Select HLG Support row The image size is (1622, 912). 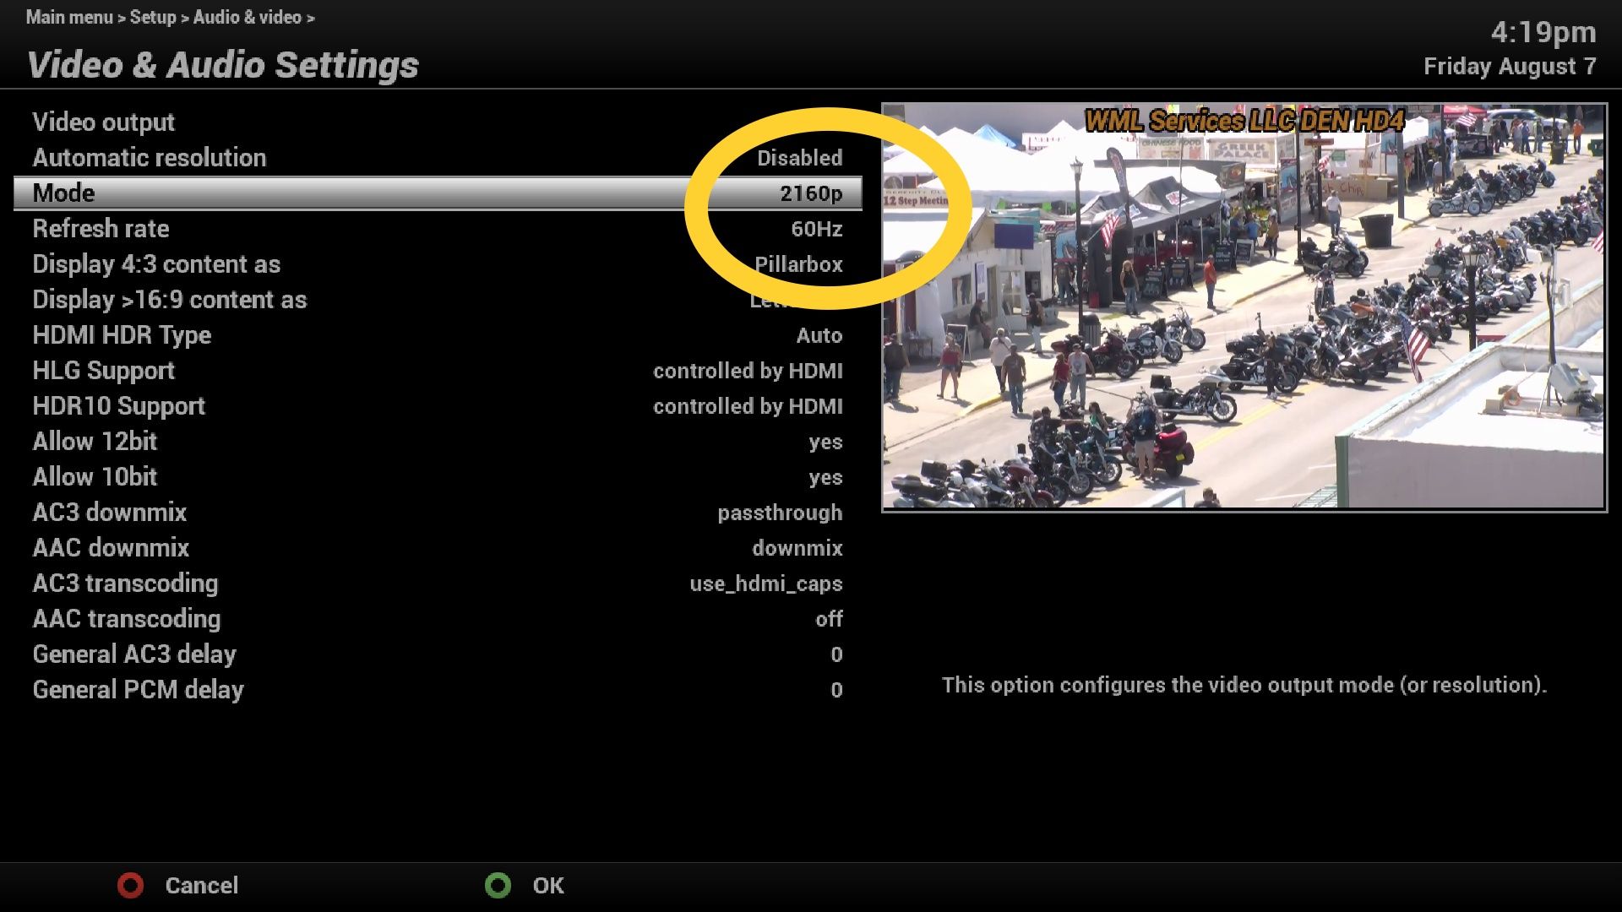(x=104, y=371)
